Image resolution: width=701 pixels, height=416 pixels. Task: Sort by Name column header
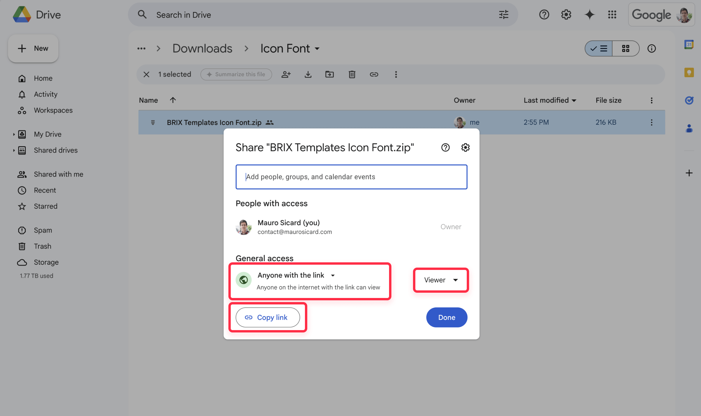pyautogui.click(x=148, y=100)
